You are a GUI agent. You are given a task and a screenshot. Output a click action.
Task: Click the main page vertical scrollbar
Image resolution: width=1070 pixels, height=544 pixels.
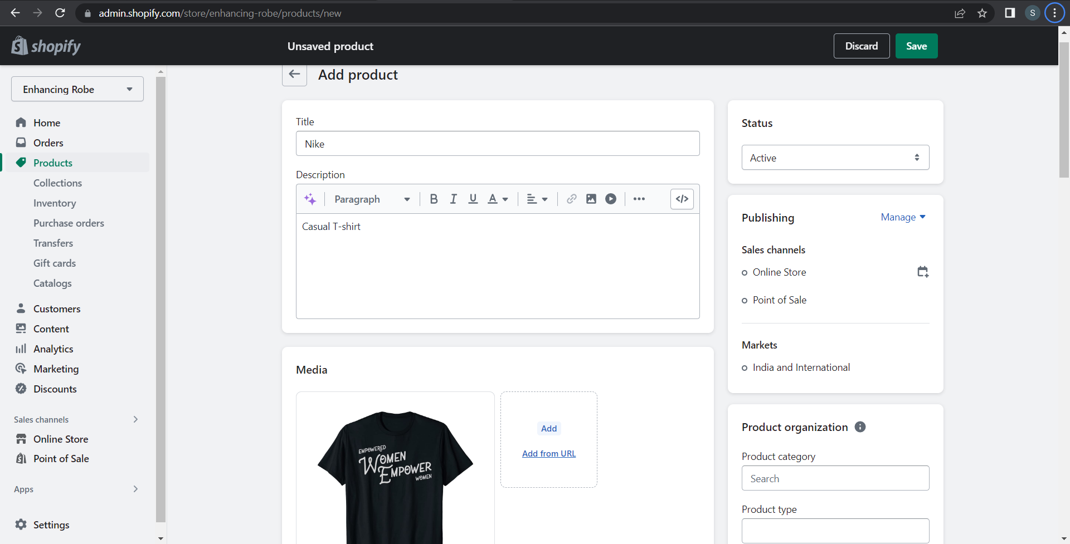tap(1064, 109)
